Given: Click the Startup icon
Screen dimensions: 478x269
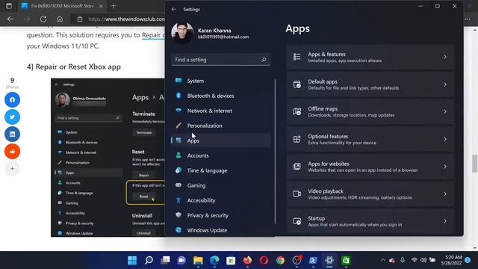Looking at the screenshot, I should (x=297, y=221).
